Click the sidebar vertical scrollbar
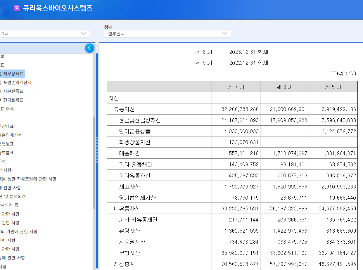Image resolution: width=363 pixels, height=270 pixels. pos(94,163)
